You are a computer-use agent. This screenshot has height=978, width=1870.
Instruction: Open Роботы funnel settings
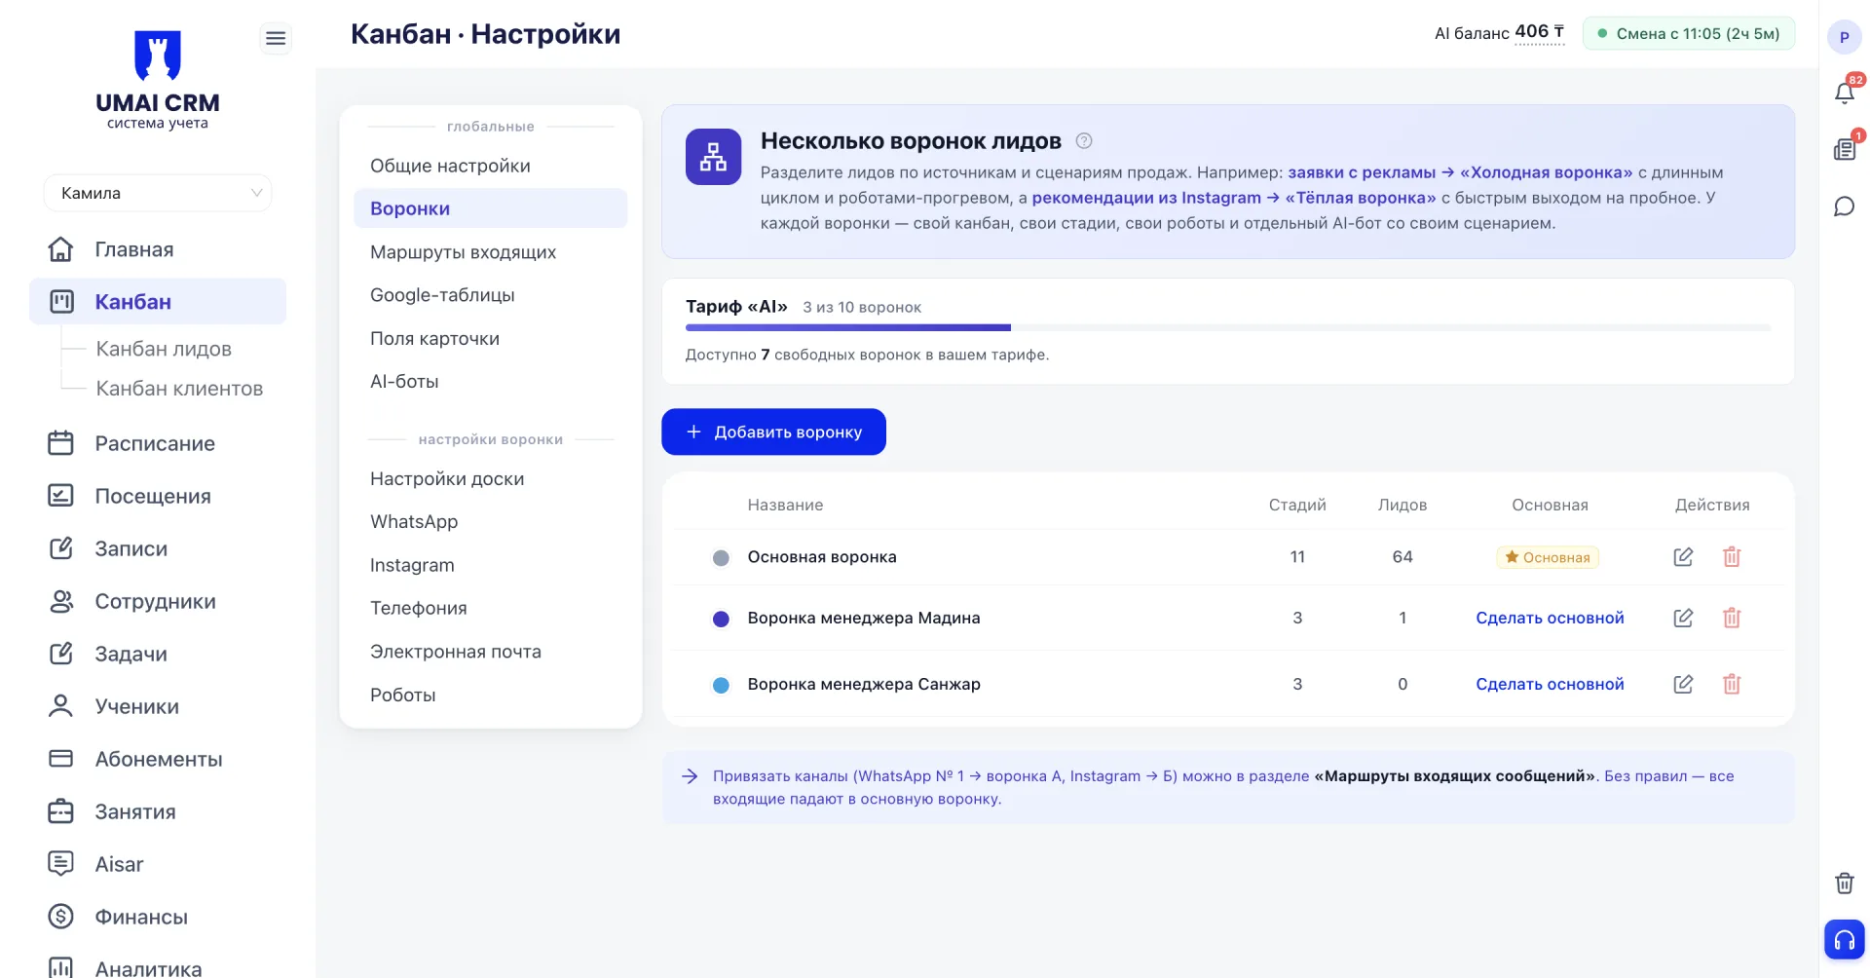pyautogui.click(x=490, y=695)
